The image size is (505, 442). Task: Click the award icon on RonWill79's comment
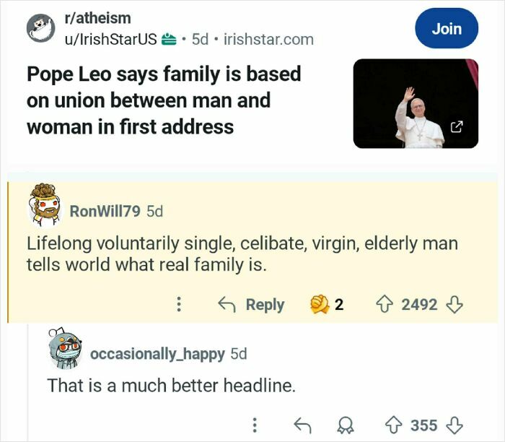click(x=320, y=305)
